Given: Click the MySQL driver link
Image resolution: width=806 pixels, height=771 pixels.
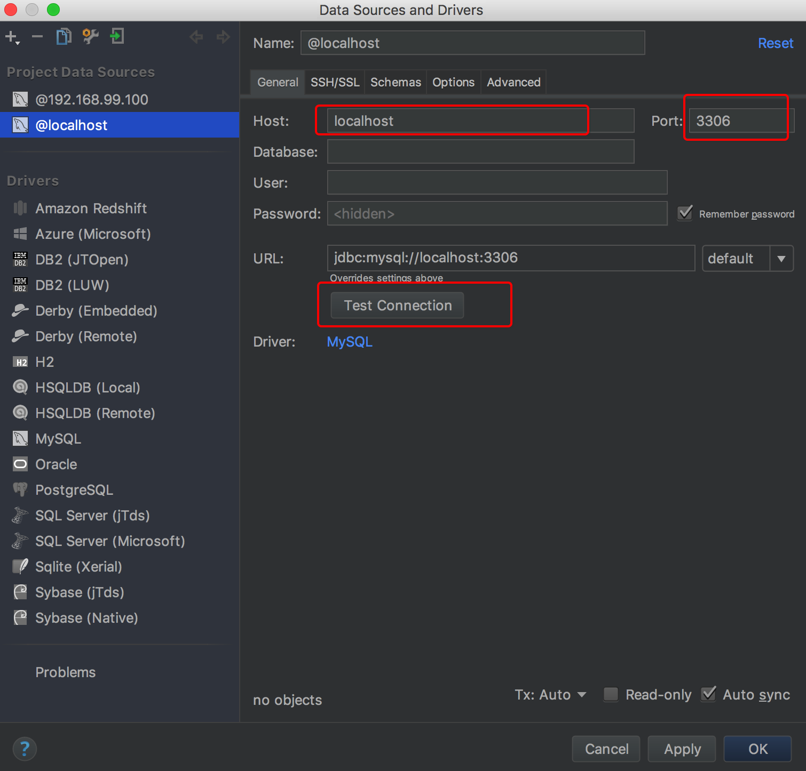Looking at the screenshot, I should 350,342.
